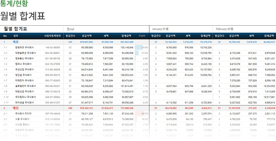This screenshot has height=141, width=276.
Task: Select the January 01월 section header
Action: (x=161, y=29)
